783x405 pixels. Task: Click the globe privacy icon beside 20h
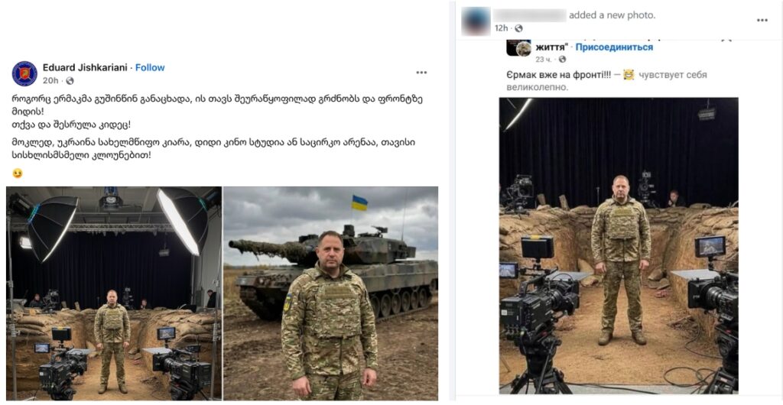(x=70, y=81)
